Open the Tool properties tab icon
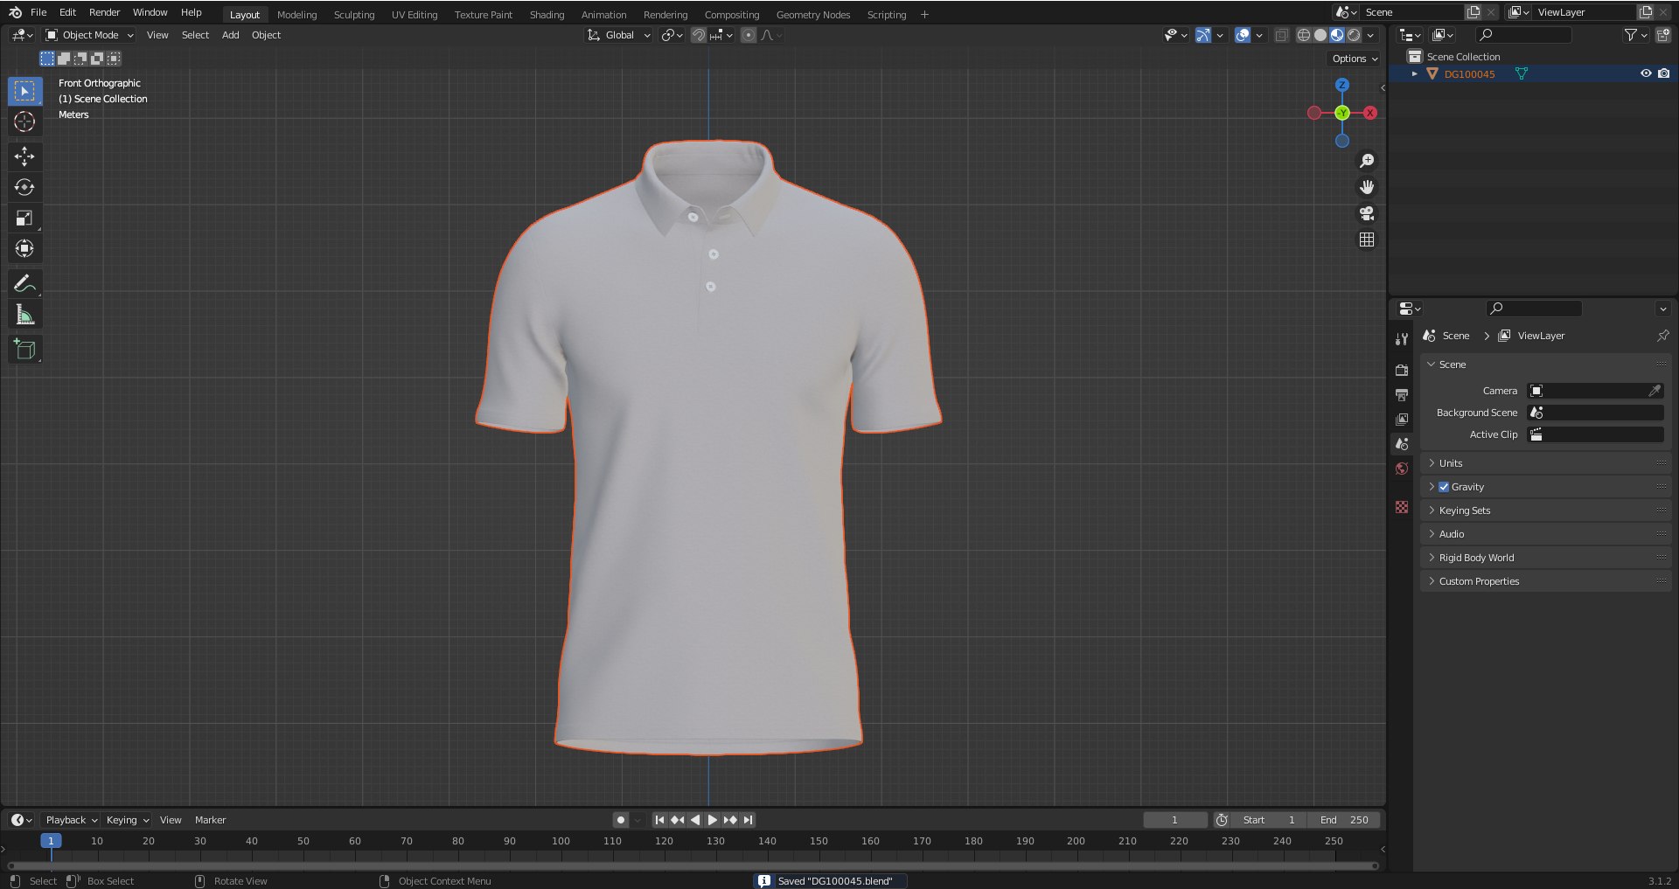 click(x=1402, y=339)
